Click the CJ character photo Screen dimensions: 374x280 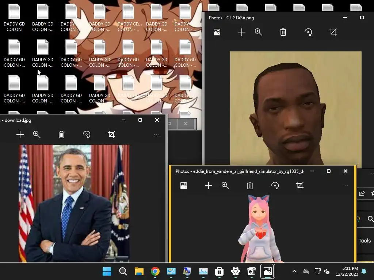tap(296, 108)
